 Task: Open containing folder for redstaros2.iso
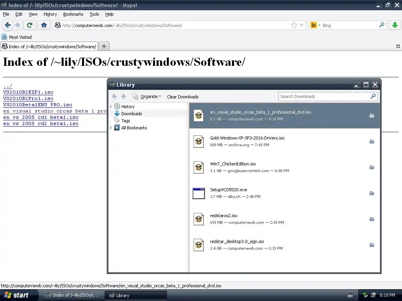click(x=371, y=219)
